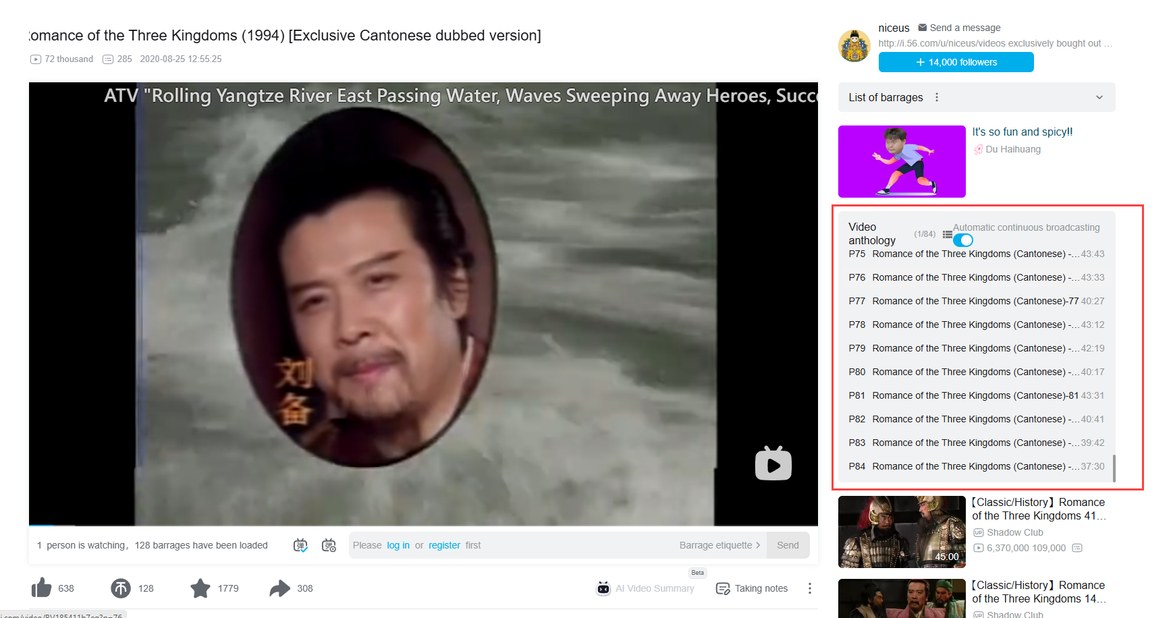Click the play button overlay on video
This screenshot has height=618, width=1171.
[773, 463]
